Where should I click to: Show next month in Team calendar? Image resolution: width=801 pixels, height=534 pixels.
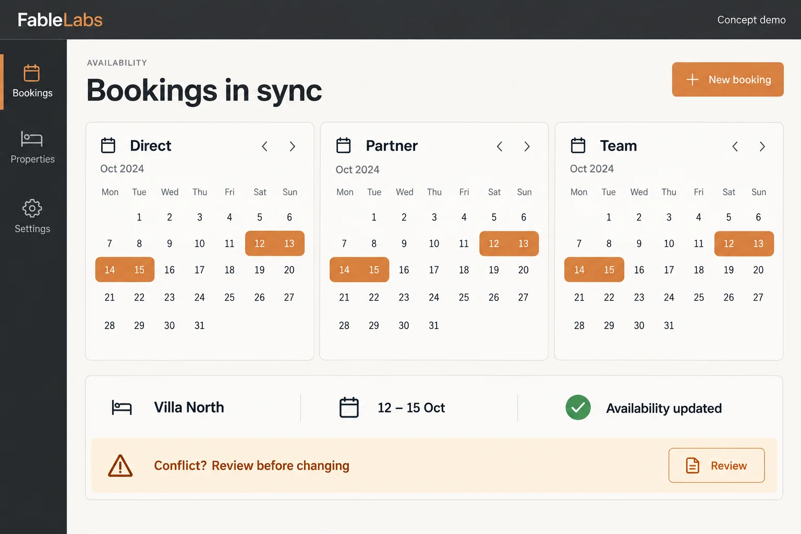click(x=762, y=147)
